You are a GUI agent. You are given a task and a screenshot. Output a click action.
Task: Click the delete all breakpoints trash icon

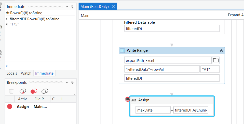point(11,91)
